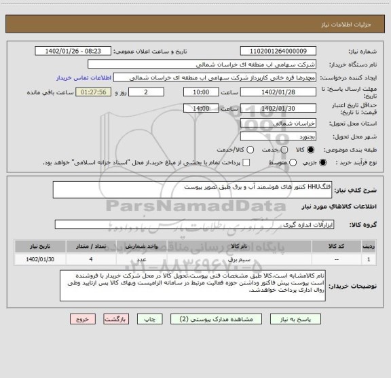Click the واحد شمارش column header
Screen dimensions: 391x378
click(142, 246)
